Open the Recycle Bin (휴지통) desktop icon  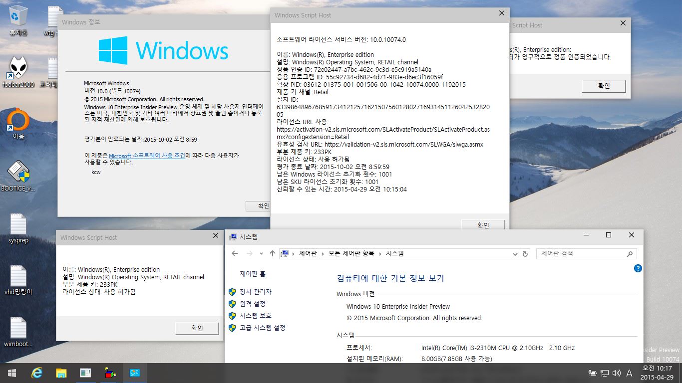(x=18, y=21)
